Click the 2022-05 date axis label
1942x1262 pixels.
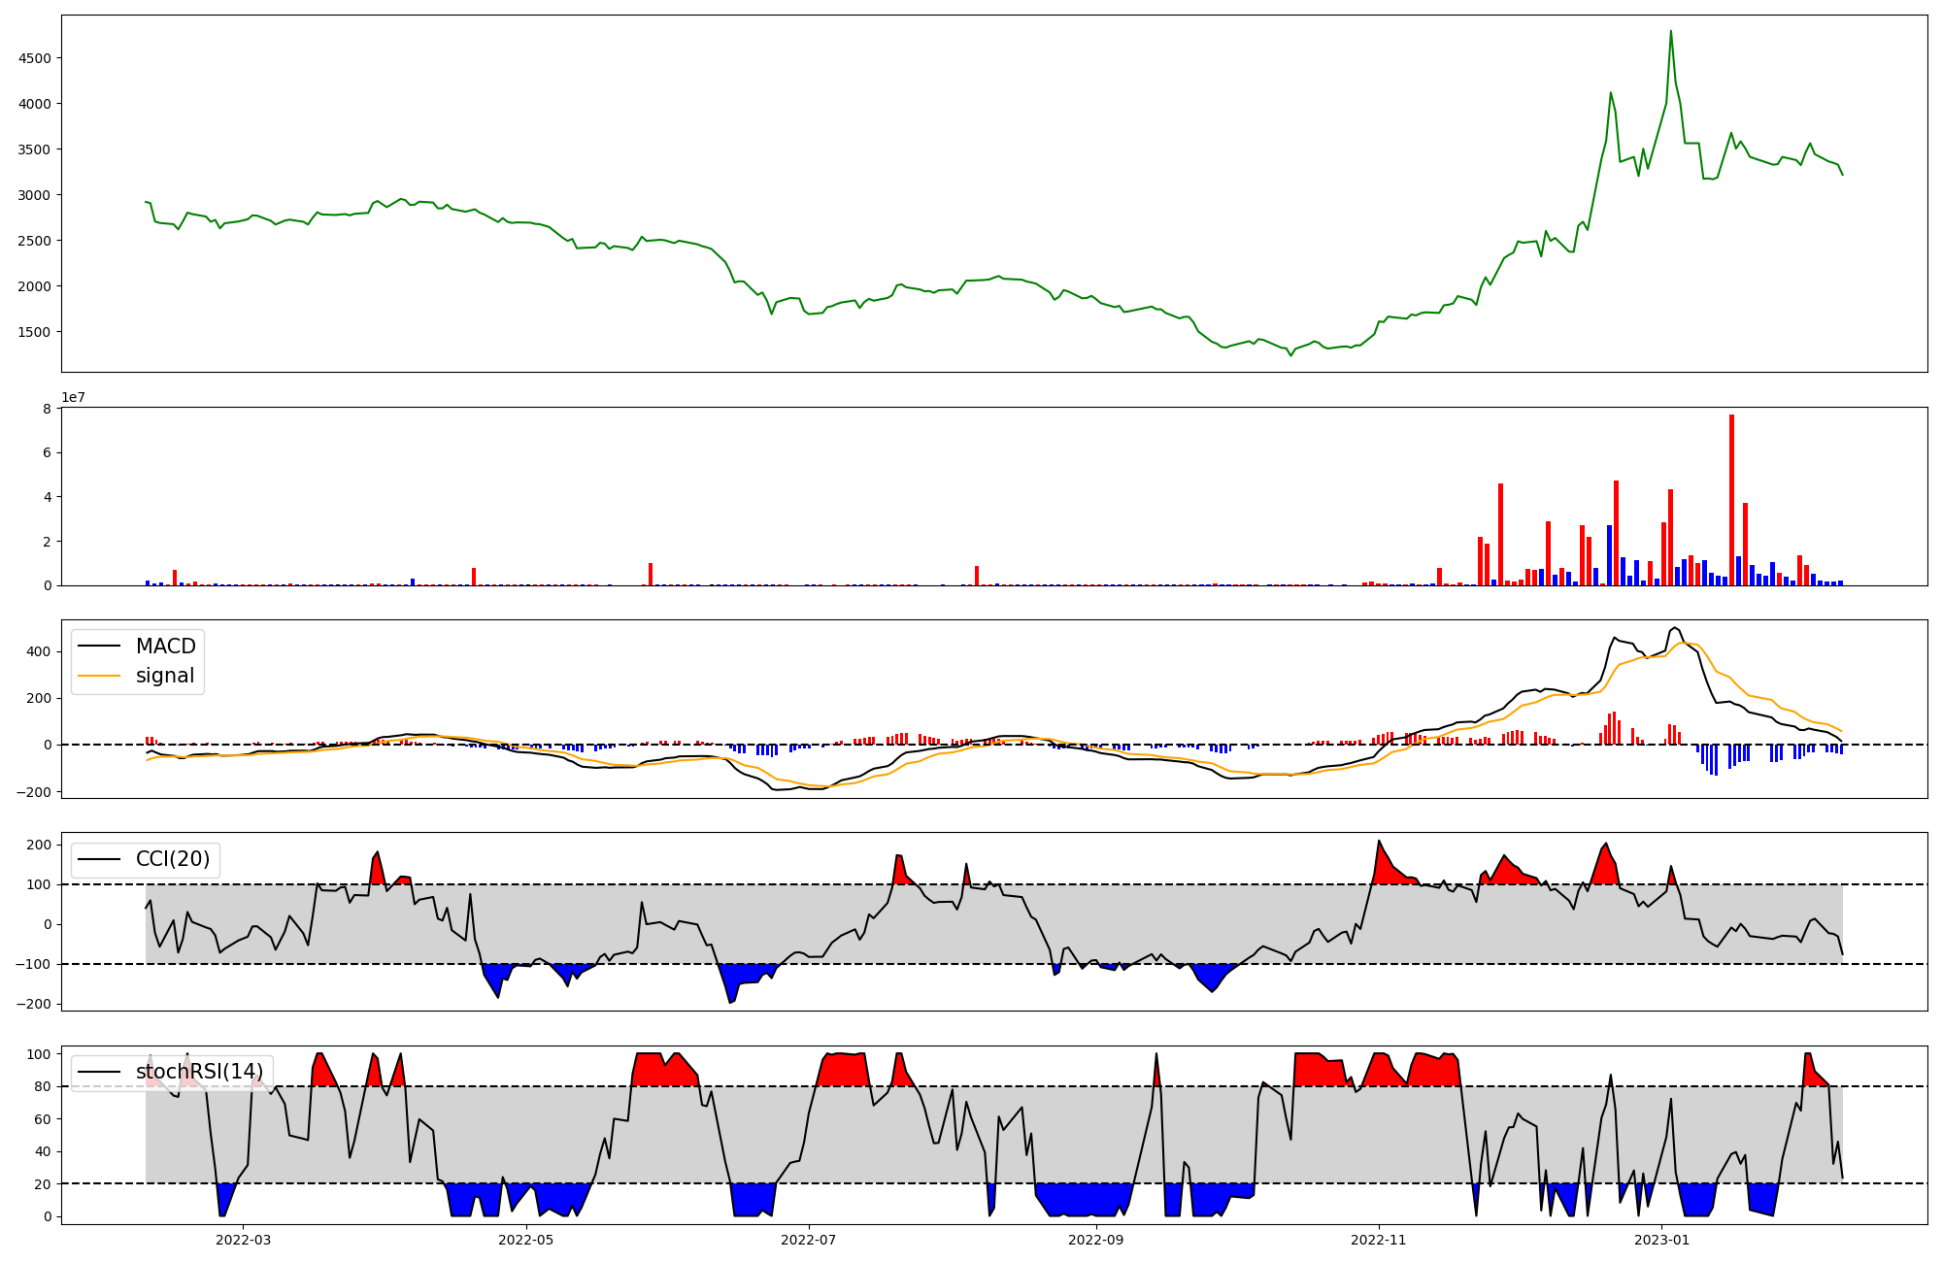pos(526,1240)
